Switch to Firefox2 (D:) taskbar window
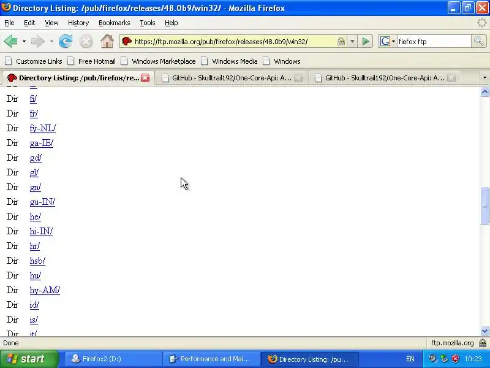The height and width of the screenshot is (368, 490). pyautogui.click(x=113, y=359)
